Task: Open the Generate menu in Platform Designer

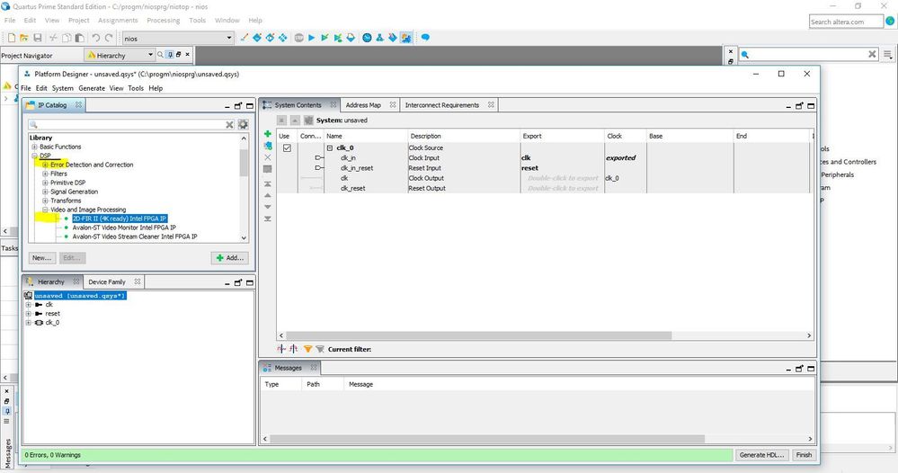Action: tap(91, 88)
